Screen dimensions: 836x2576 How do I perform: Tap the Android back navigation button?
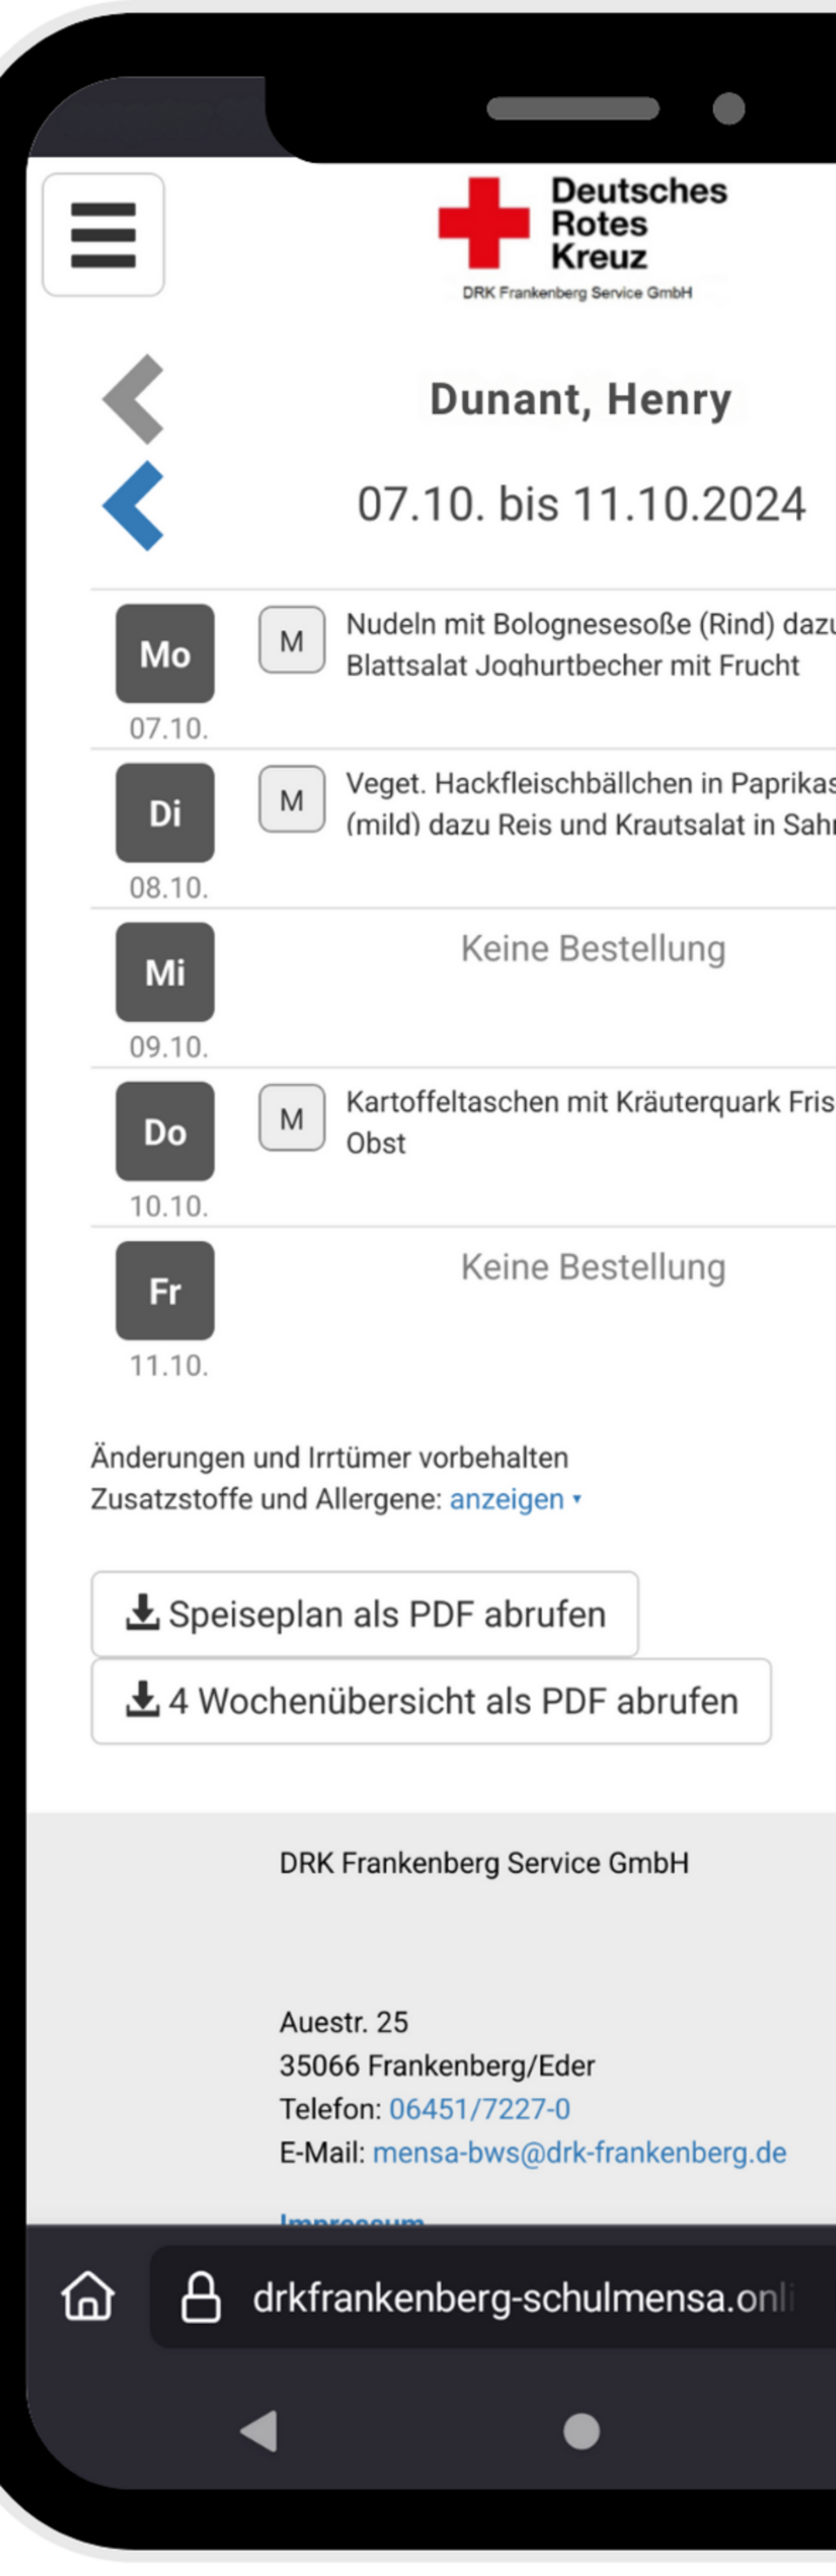click(260, 2430)
